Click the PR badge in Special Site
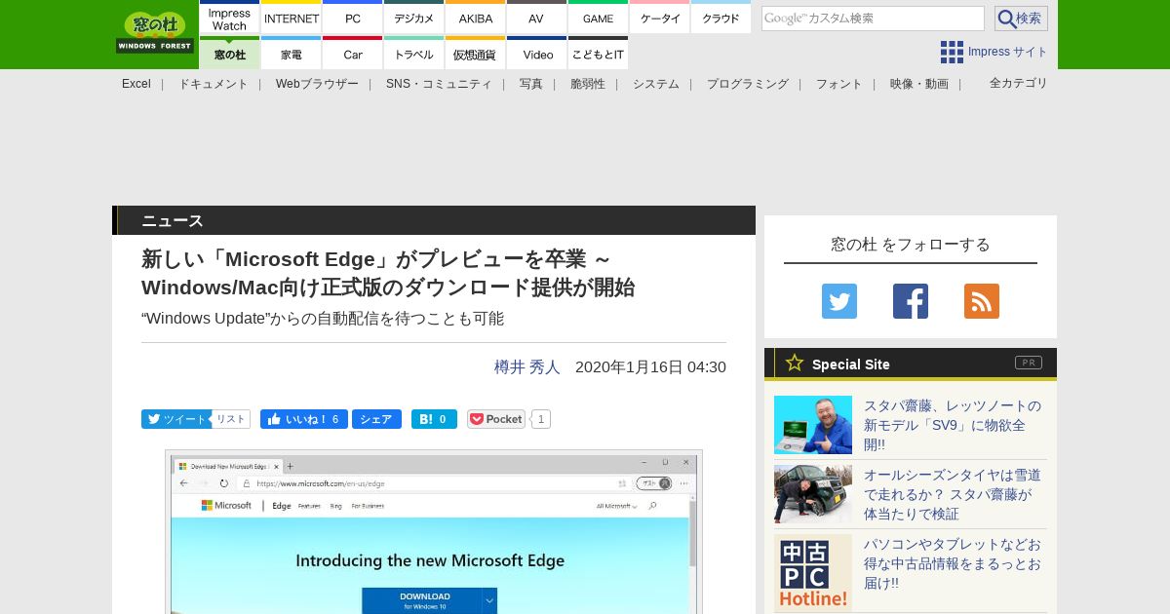The height and width of the screenshot is (614, 1170). (x=1029, y=363)
